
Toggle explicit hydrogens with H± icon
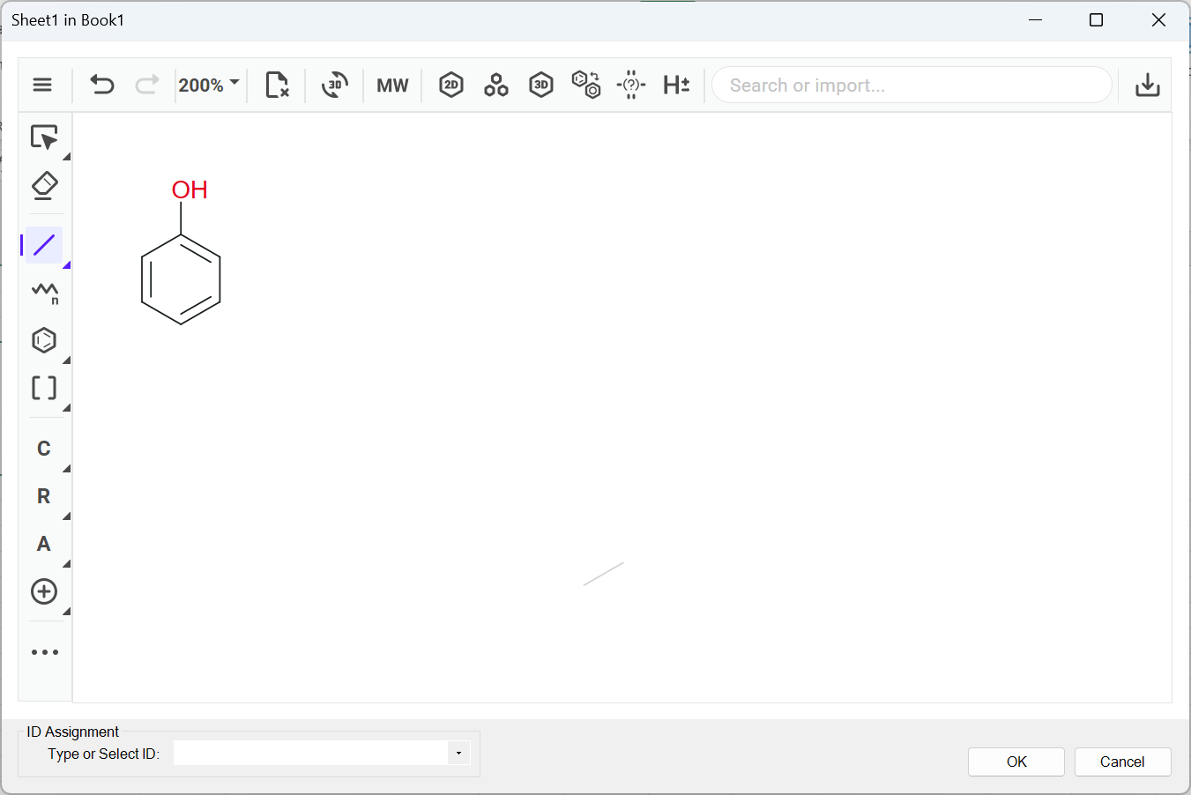676,85
